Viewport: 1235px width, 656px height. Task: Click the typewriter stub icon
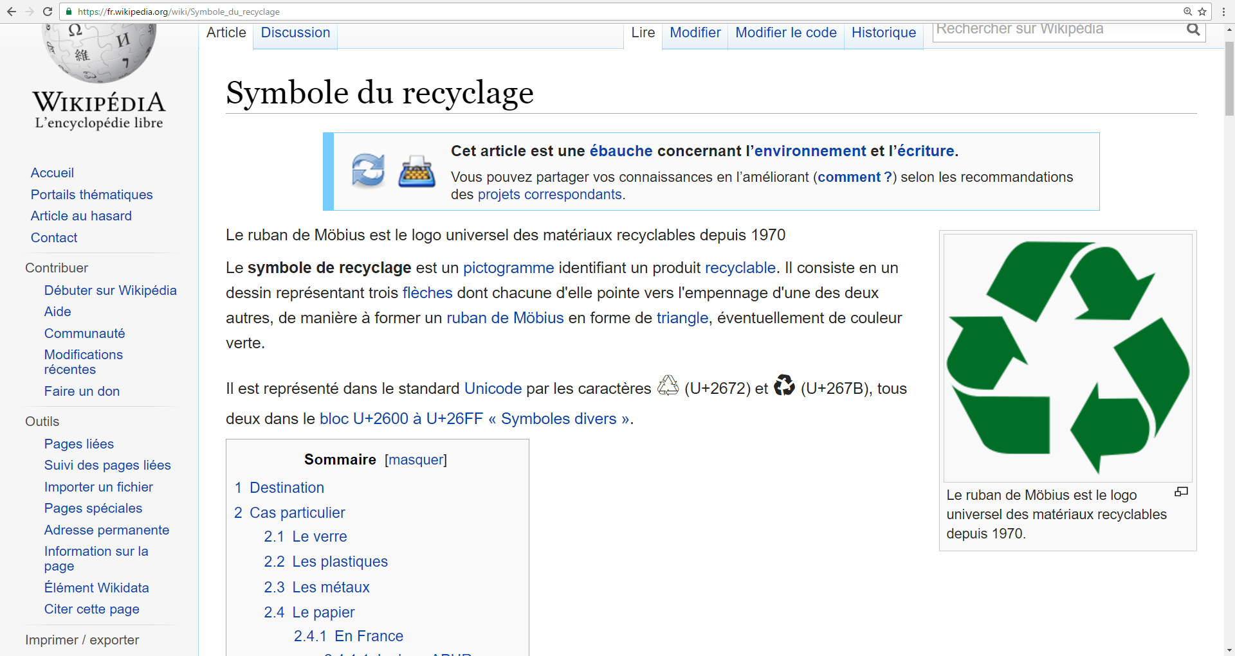coord(416,172)
